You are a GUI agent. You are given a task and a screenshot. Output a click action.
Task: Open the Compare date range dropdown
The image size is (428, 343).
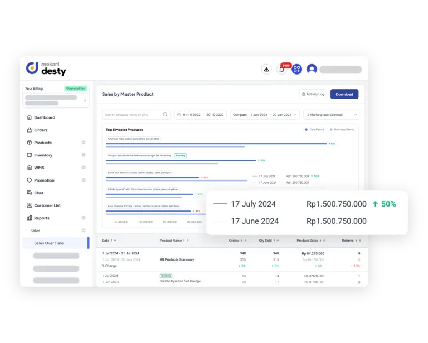pos(262,115)
